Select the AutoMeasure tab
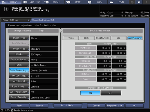This screenshot has width=150, height=112. pyautogui.click(x=135, y=38)
